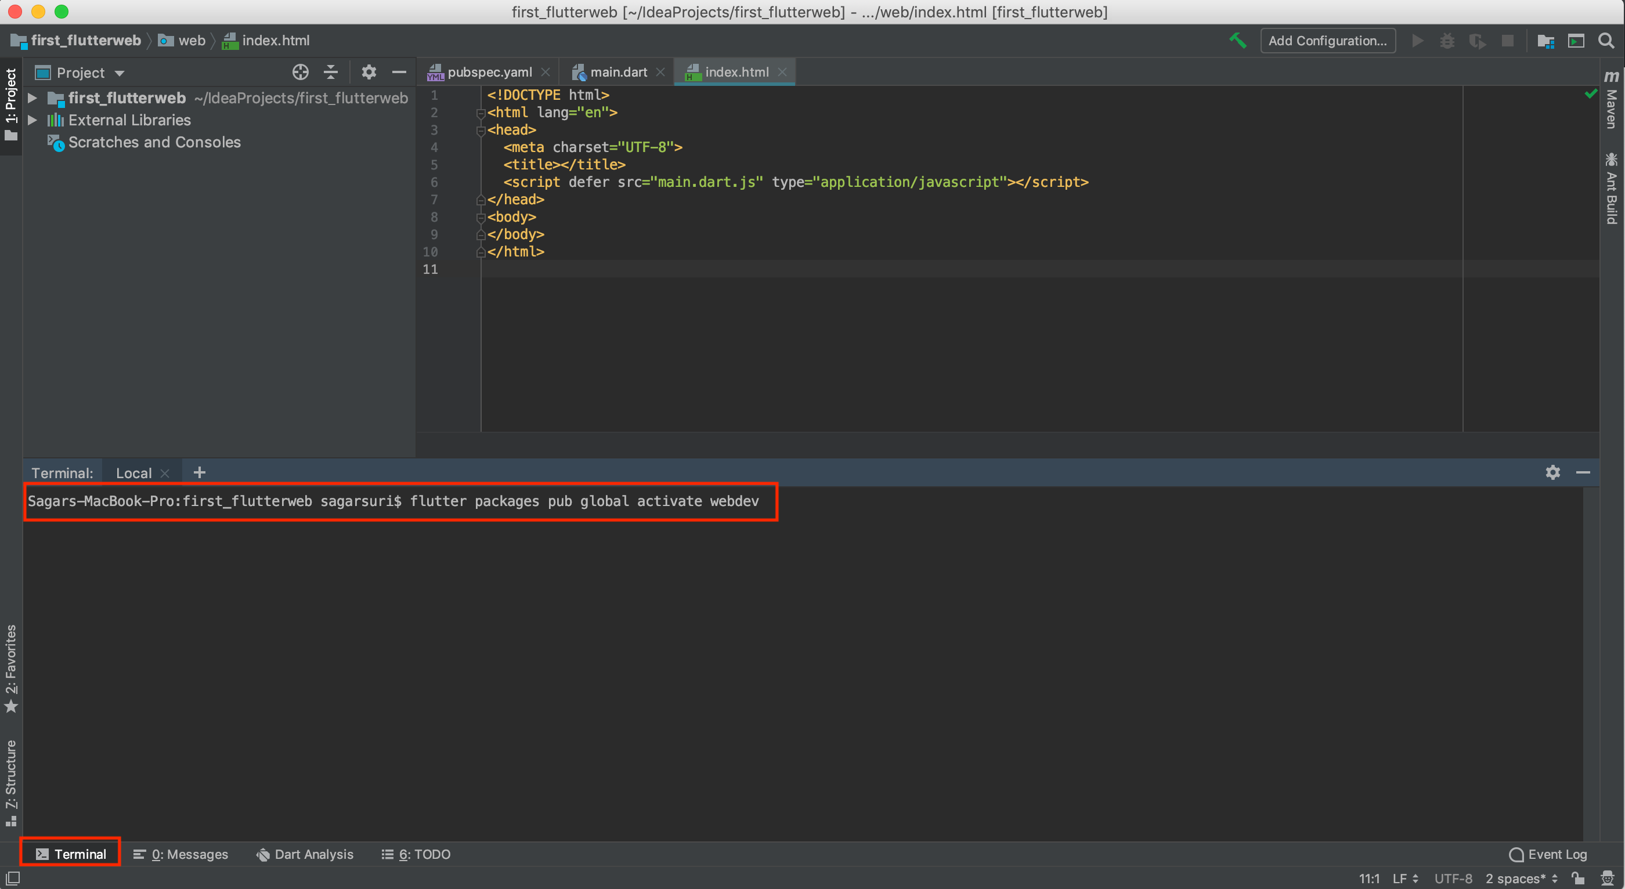Open the Event Log
This screenshot has height=889, width=1625.
(1547, 854)
